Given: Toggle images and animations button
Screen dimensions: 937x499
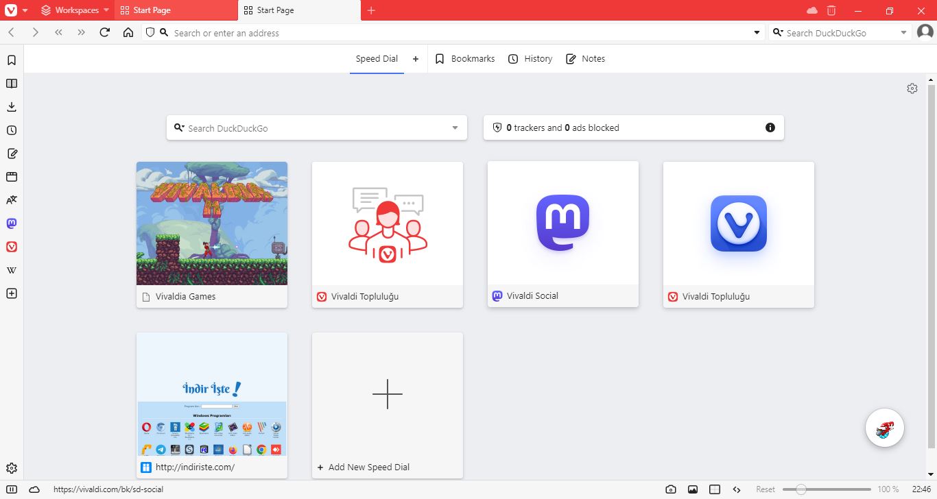Looking at the screenshot, I should pos(693,489).
